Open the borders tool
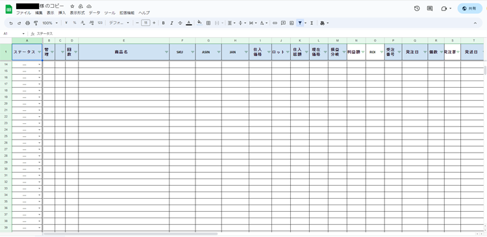 click(208, 23)
